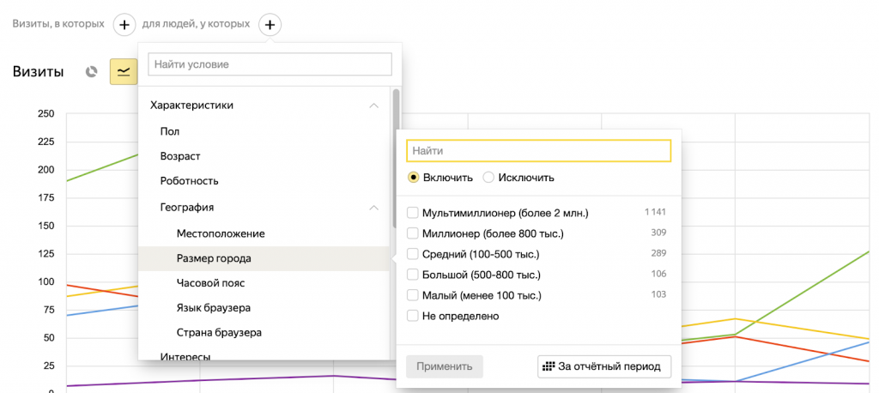Screen dimensions: 879x393
Task: Check Средний (100-500 тыс.) checkbox
Action: [413, 254]
